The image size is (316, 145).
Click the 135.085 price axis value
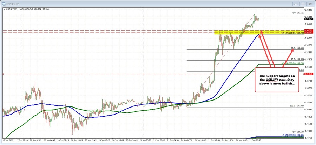(x=308, y=102)
